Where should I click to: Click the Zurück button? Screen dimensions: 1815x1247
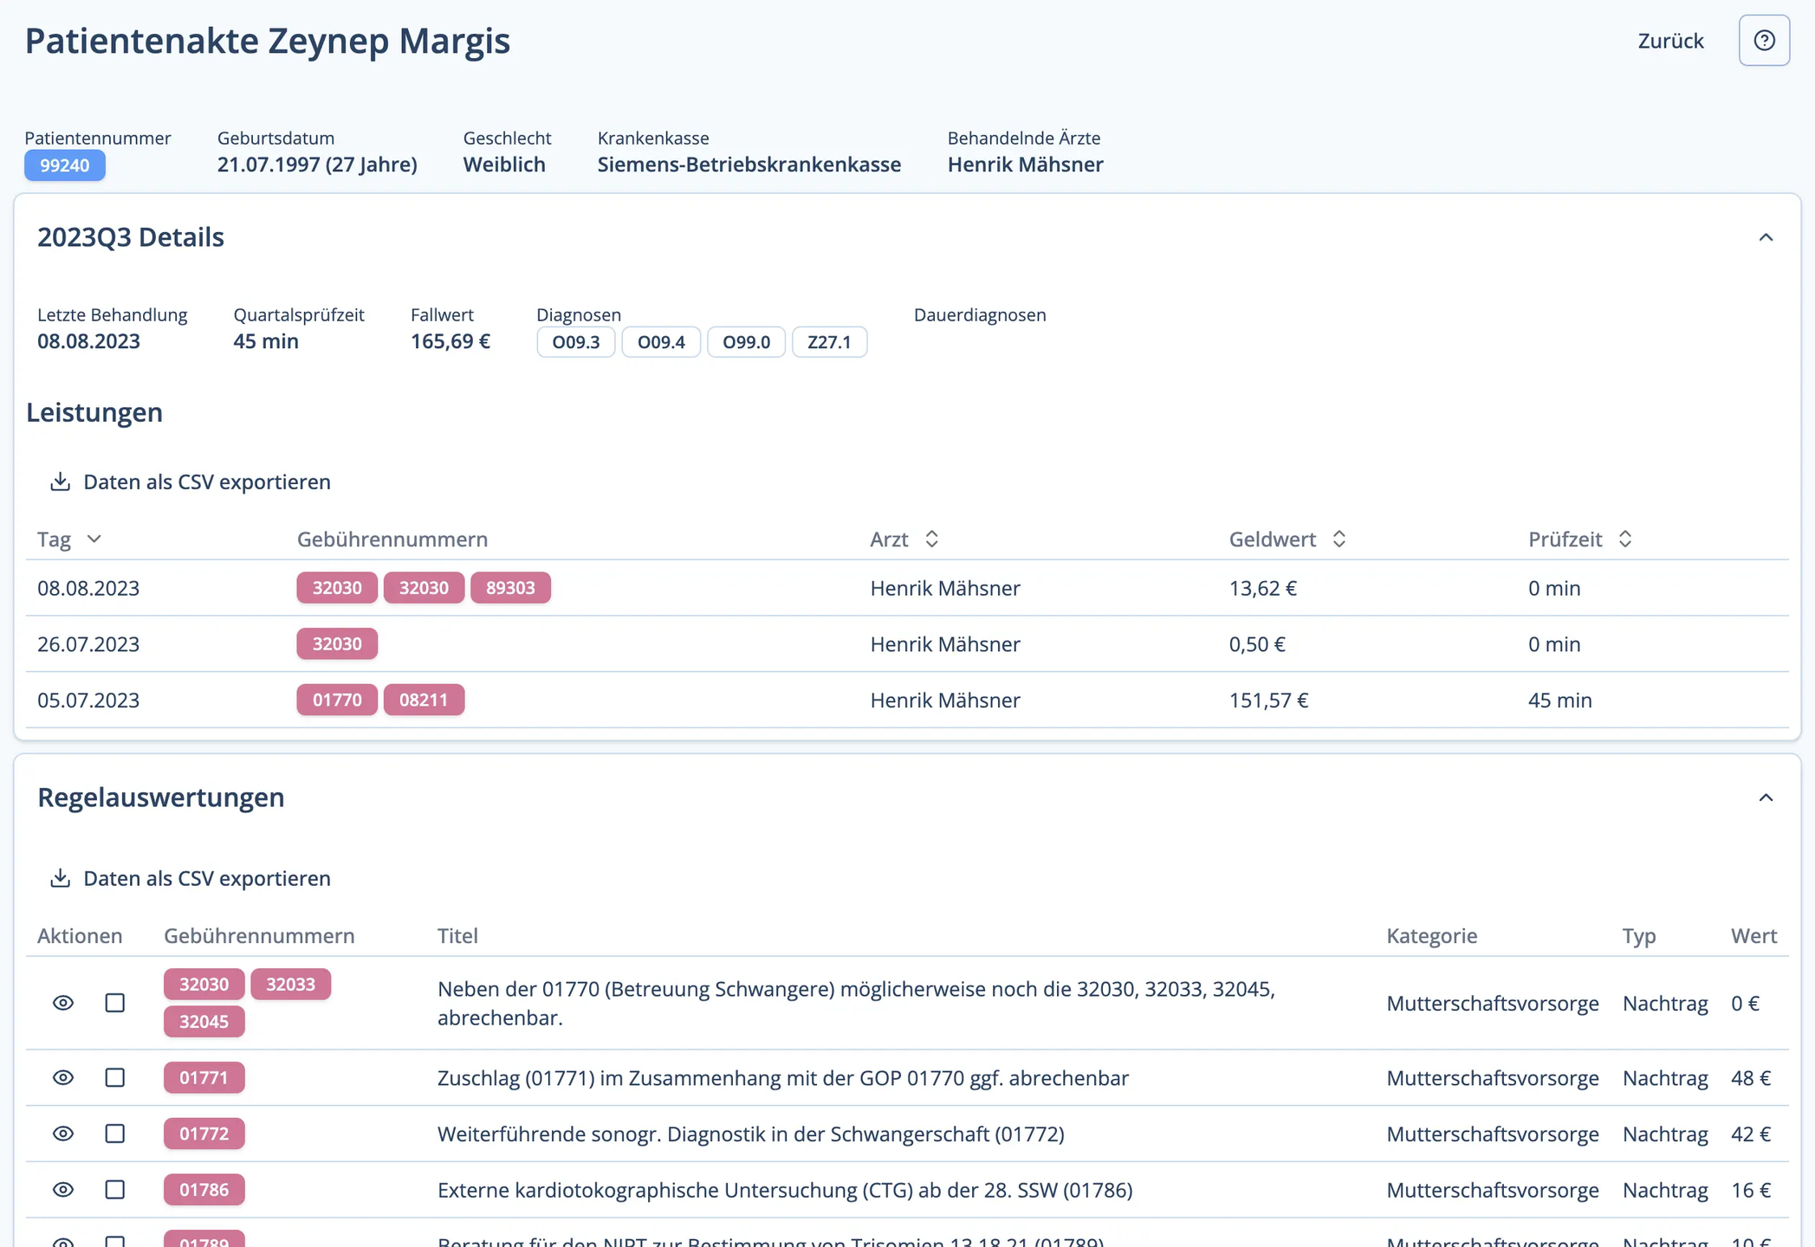pos(1669,41)
